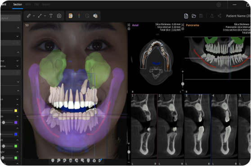Expand the second 'erve' row chevron
251x166 pixels.
coord(18,66)
